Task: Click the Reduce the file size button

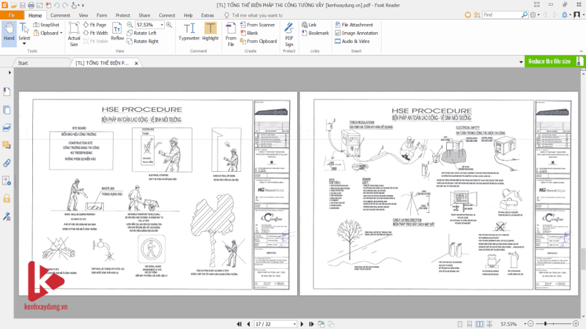Action: [x=549, y=61]
